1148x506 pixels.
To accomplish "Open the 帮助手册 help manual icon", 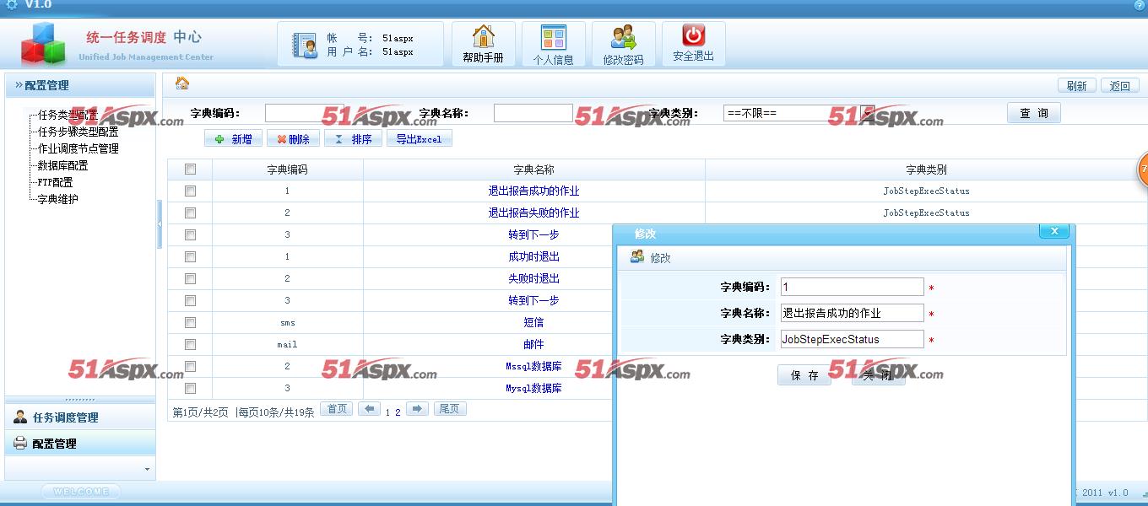I will (483, 44).
